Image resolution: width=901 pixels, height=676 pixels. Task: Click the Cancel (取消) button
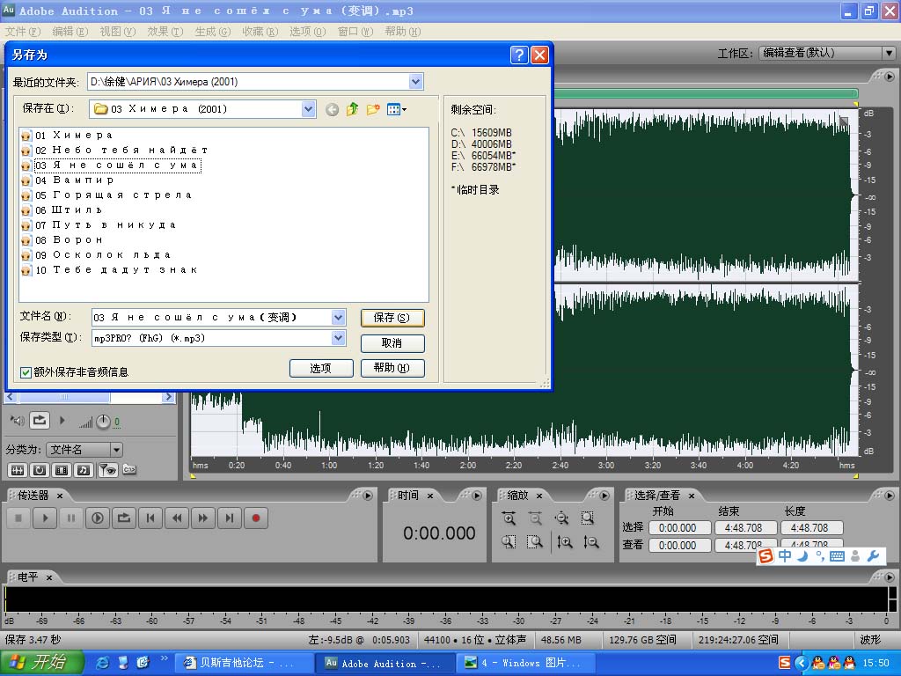click(392, 343)
